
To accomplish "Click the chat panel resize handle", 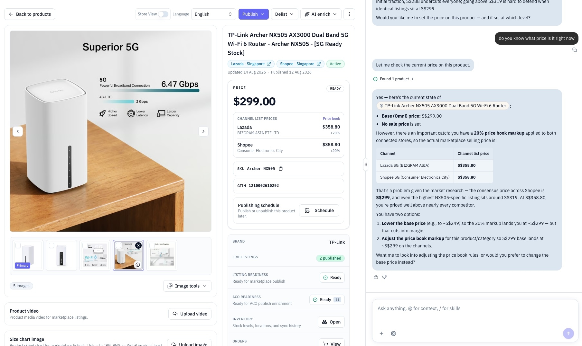I will coord(366,164).
